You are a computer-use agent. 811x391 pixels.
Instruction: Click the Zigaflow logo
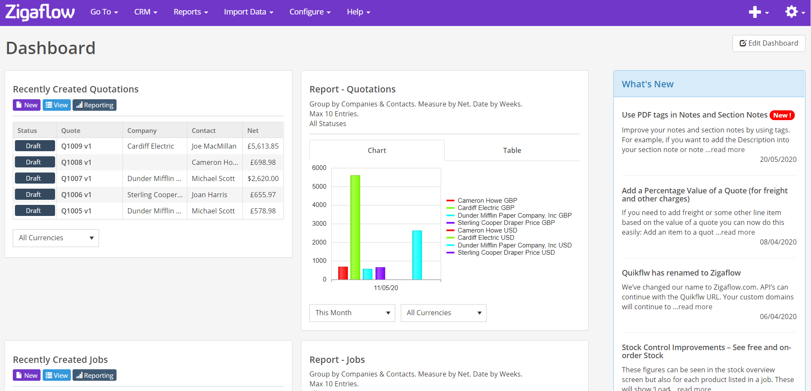coord(40,12)
